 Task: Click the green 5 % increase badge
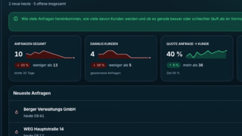174,65
